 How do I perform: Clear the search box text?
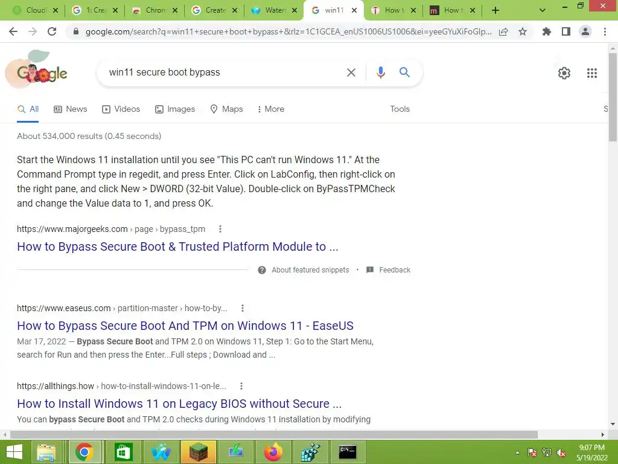pos(351,72)
